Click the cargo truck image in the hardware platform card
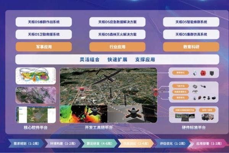 [x=208, y=117]
